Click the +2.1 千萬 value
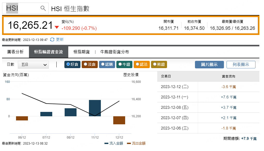Viewport: 264px width, 151px height. 229,118
